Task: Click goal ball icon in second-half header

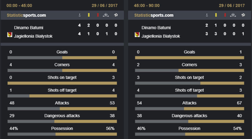Action: pyautogui.click(x=243, y=15)
